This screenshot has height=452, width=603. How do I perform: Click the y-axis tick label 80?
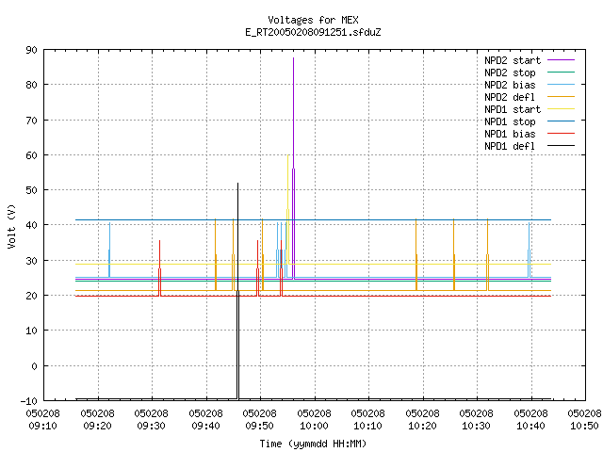(31, 85)
